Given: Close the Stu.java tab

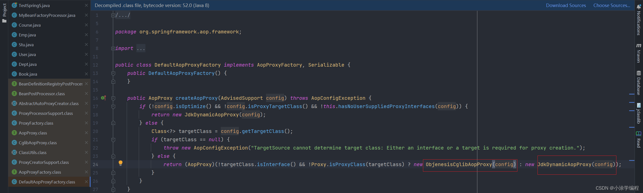Looking at the screenshot, I should tap(86, 44).
